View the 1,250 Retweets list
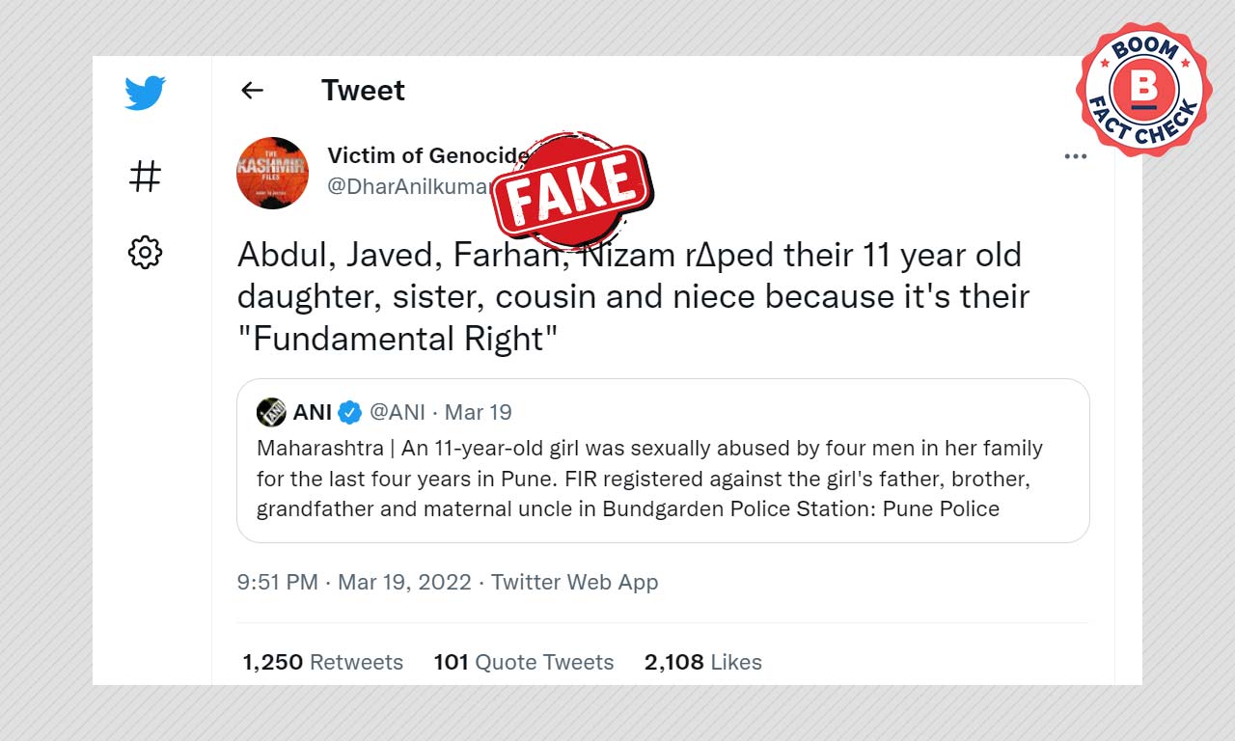The width and height of the screenshot is (1235, 741). 322,662
